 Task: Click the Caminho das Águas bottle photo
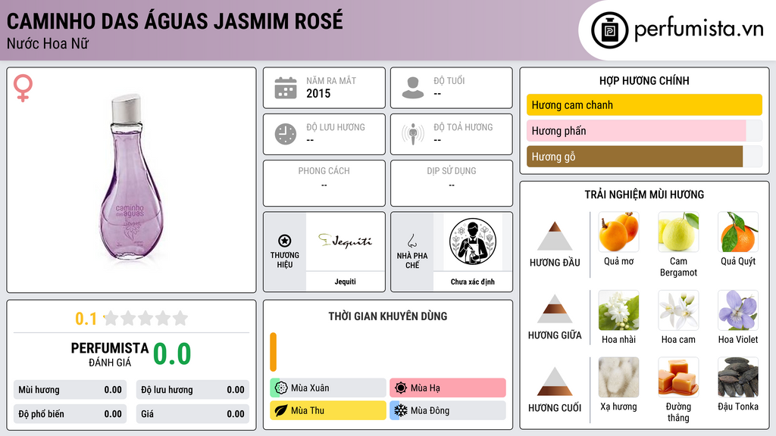click(132, 177)
